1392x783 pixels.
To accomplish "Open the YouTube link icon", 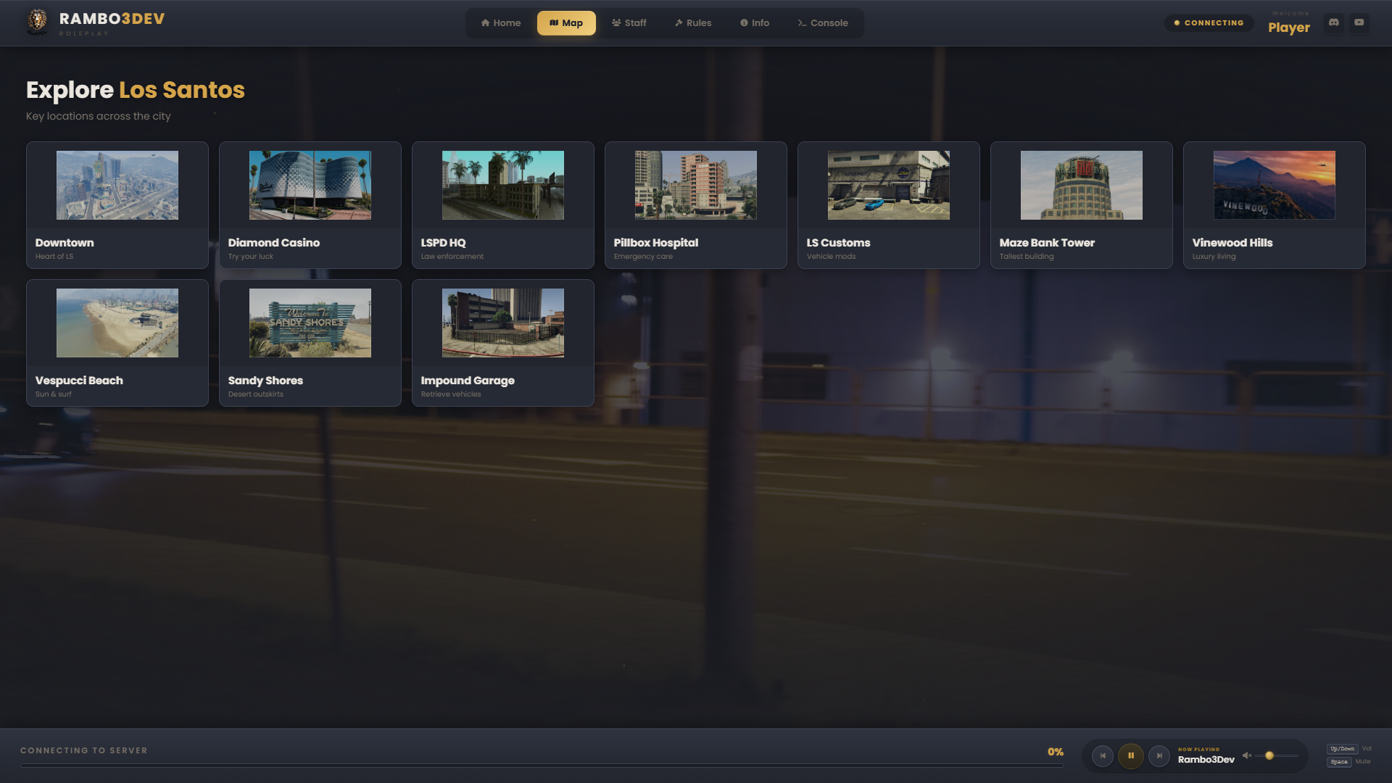I will [1359, 22].
